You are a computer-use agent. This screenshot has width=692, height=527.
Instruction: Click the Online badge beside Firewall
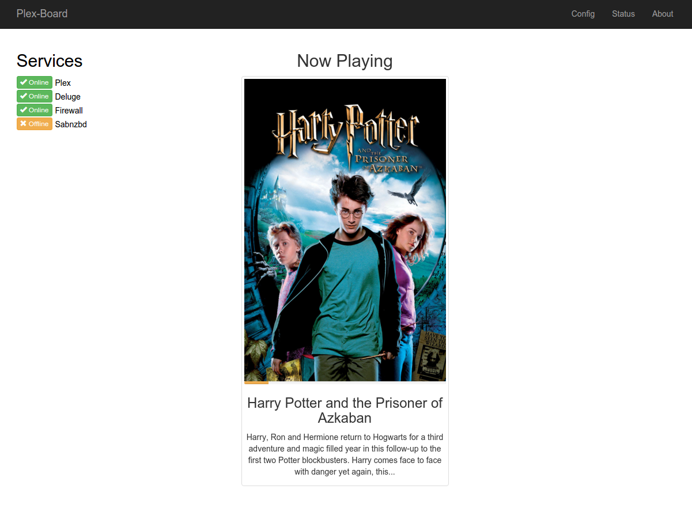(35, 110)
